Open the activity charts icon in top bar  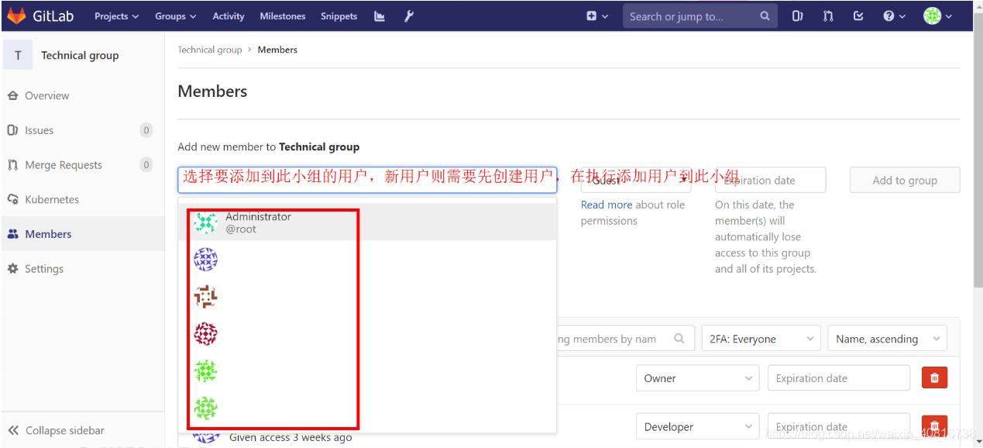(x=379, y=16)
